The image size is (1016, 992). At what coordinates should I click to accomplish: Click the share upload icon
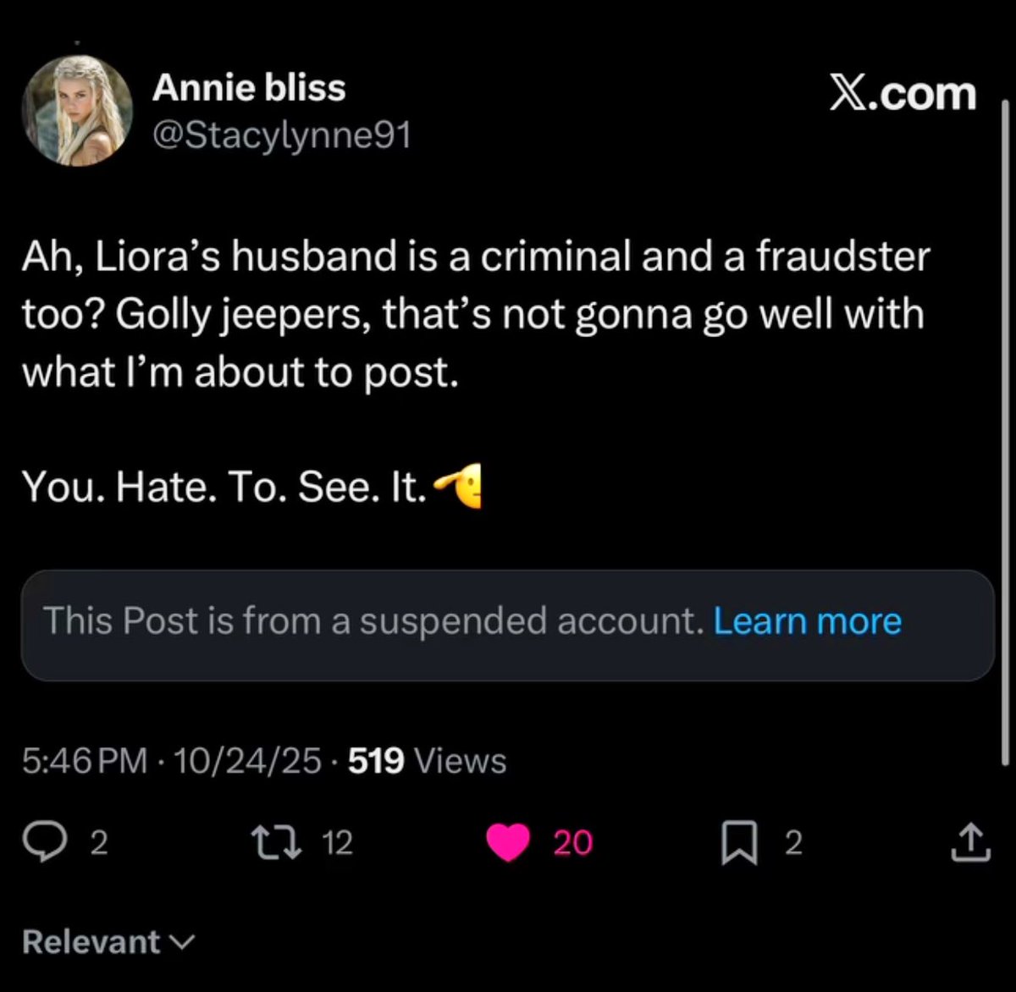[x=970, y=842]
